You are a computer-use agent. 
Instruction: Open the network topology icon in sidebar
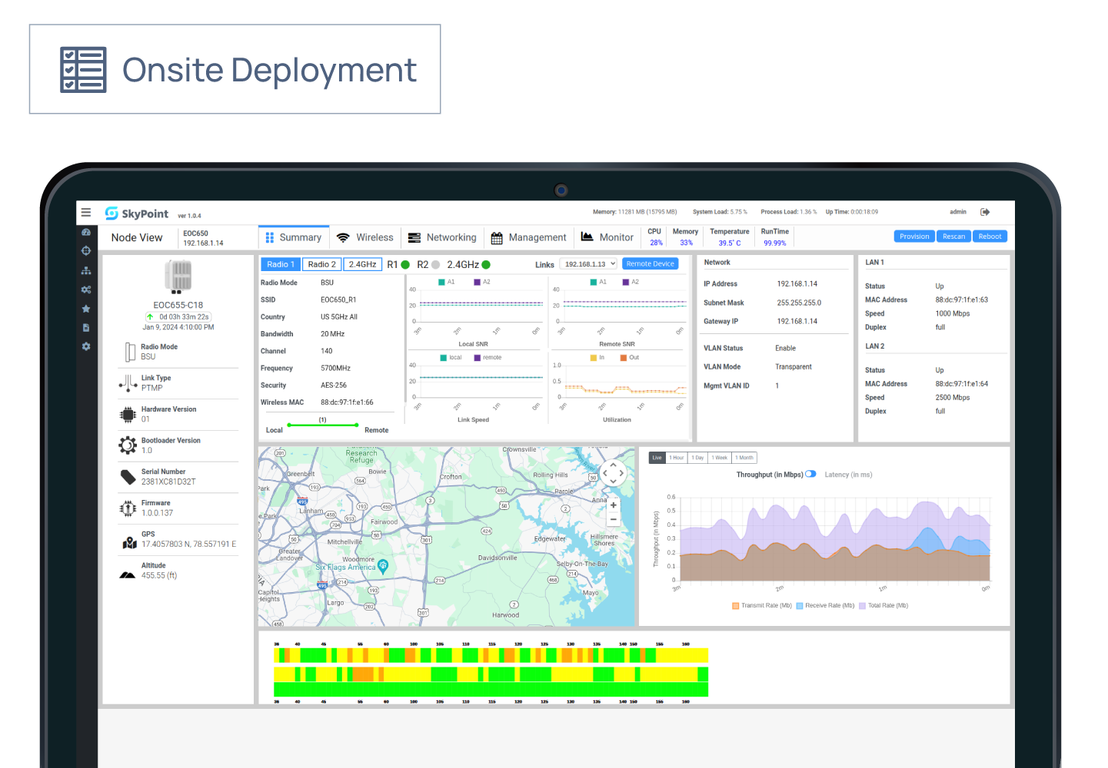pos(86,270)
